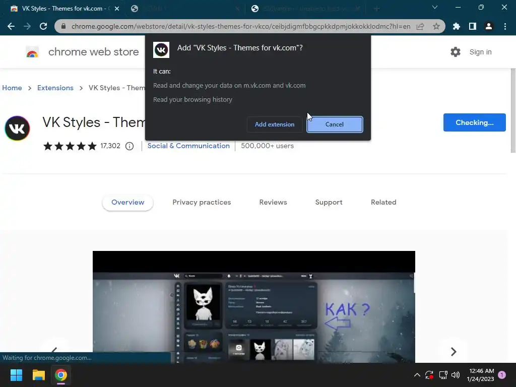This screenshot has width=516, height=387.
Task: Toggle the side panel icon
Action: click(472, 26)
